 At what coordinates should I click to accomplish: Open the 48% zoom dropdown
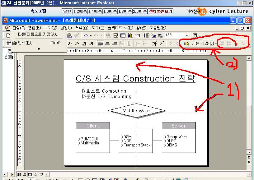[x=187, y=35]
